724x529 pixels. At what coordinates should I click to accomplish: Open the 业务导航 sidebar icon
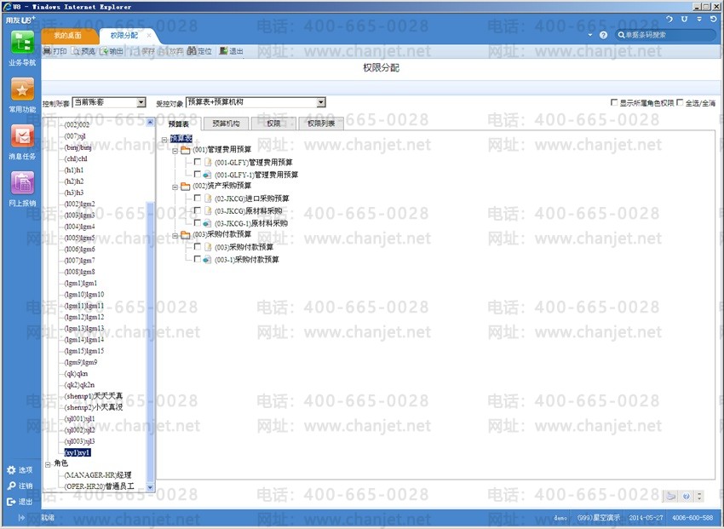[x=22, y=43]
